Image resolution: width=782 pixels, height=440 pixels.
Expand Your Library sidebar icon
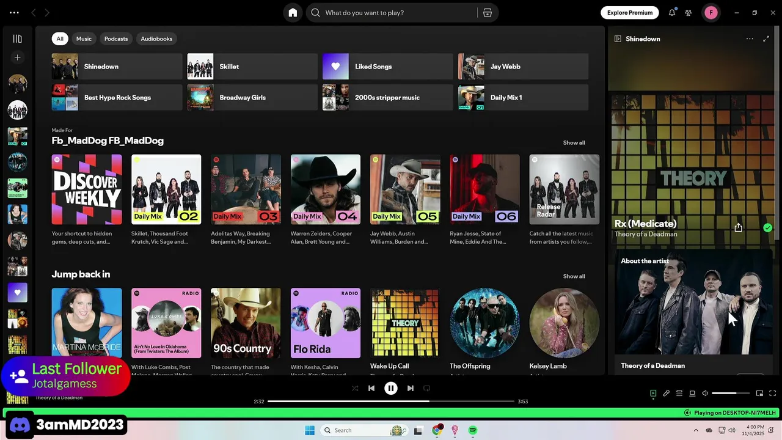17,38
